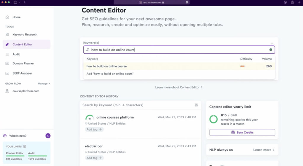This screenshot has width=303, height=166.
Task: Click timestamp Wed, Mar 29, 2023 2:43 PM
Action: point(177,146)
